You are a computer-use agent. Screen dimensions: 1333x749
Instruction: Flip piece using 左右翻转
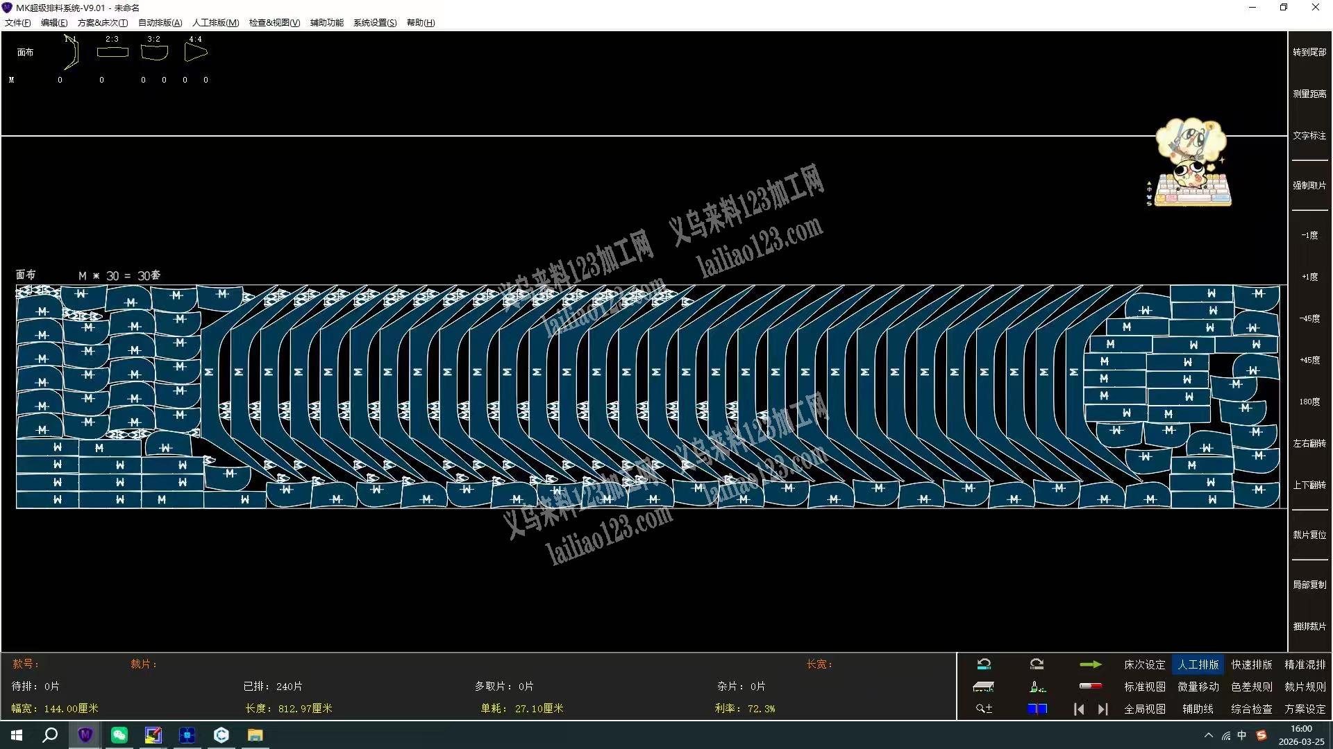tap(1309, 443)
